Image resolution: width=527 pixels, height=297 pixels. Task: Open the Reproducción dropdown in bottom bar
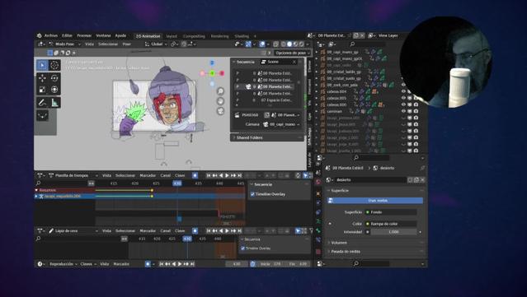[63, 264]
